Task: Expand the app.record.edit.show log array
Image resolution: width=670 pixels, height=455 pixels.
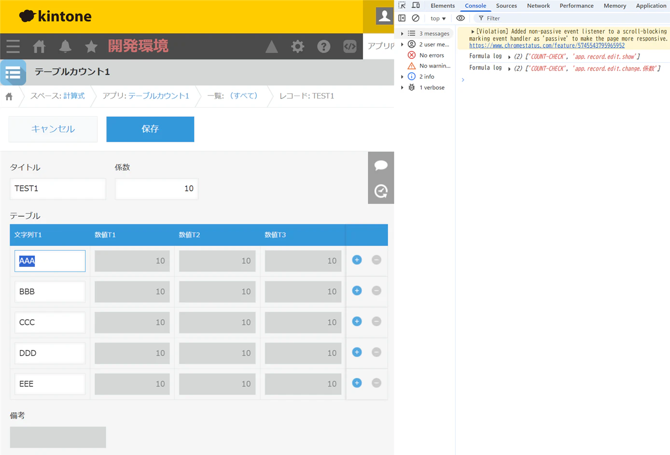Action: (509, 57)
